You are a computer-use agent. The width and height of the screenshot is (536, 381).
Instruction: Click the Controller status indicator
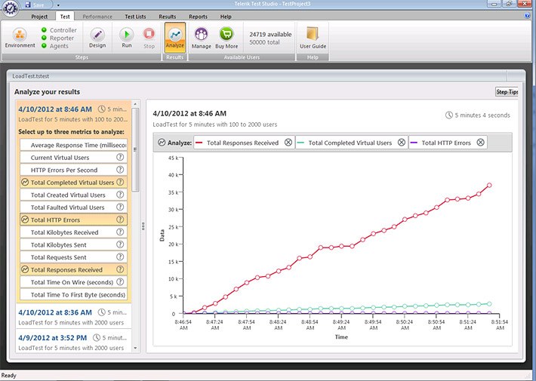44,30
